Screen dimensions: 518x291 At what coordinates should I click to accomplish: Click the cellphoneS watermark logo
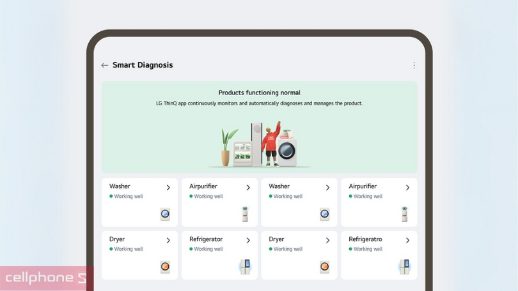click(x=46, y=278)
